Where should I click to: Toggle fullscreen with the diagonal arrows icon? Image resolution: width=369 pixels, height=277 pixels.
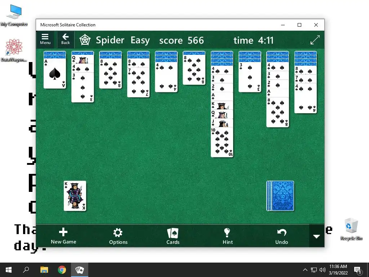[315, 40]
